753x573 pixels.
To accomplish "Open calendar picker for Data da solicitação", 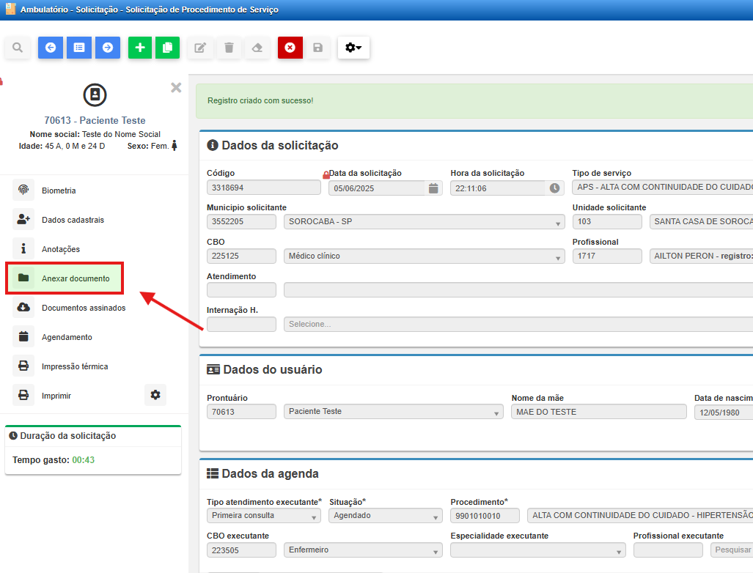I will (x=433, y=188).
